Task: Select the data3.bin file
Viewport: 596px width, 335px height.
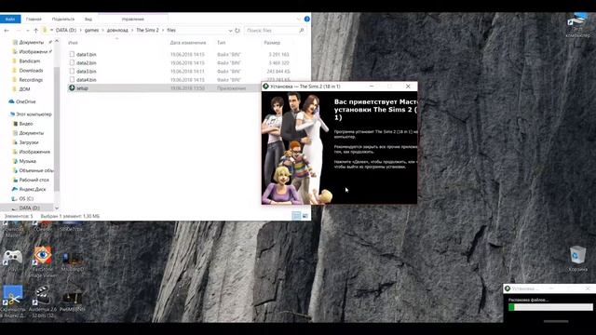Action: [x=87, y=72]
